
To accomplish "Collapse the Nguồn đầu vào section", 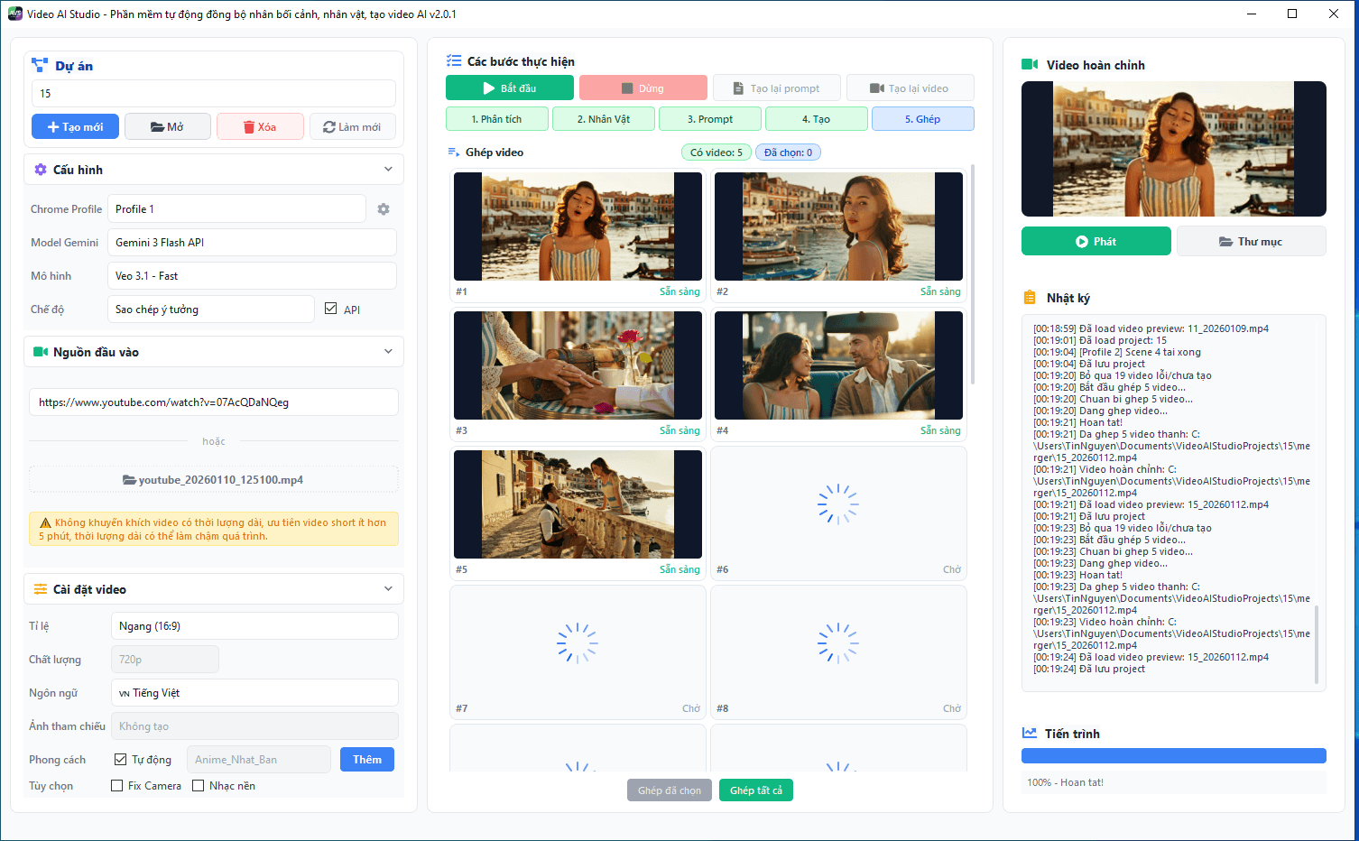I will pos(388,351).
